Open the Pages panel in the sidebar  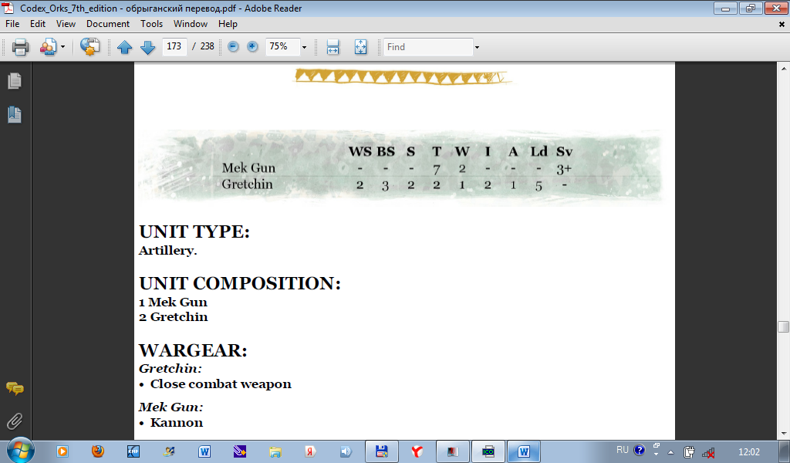15,80
